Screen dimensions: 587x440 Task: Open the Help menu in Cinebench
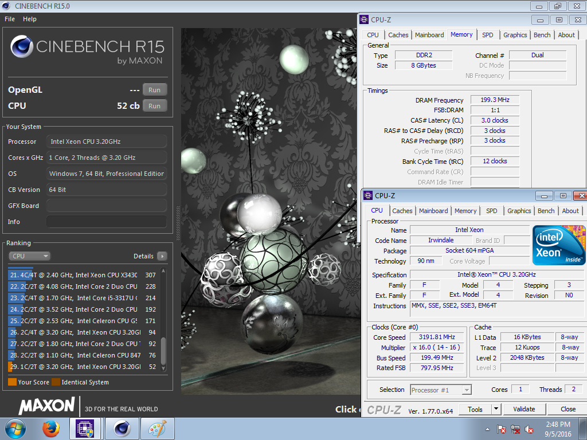[x=30, y=19]
